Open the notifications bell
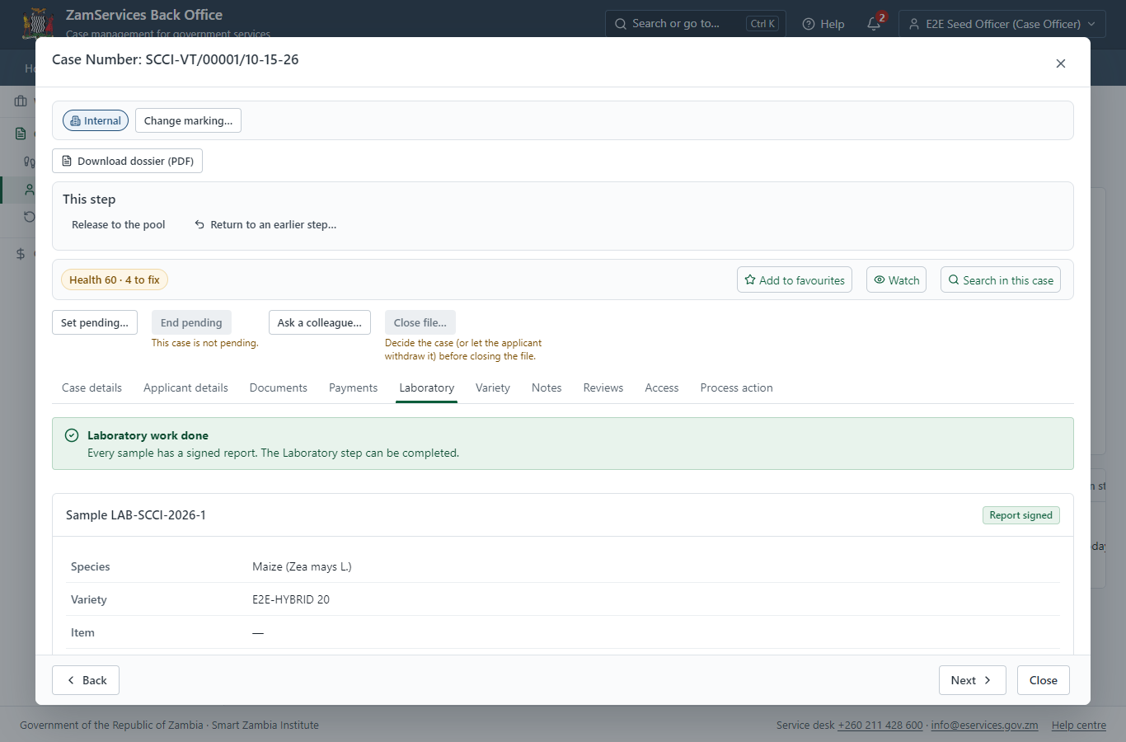 click(x=874, y=24)
